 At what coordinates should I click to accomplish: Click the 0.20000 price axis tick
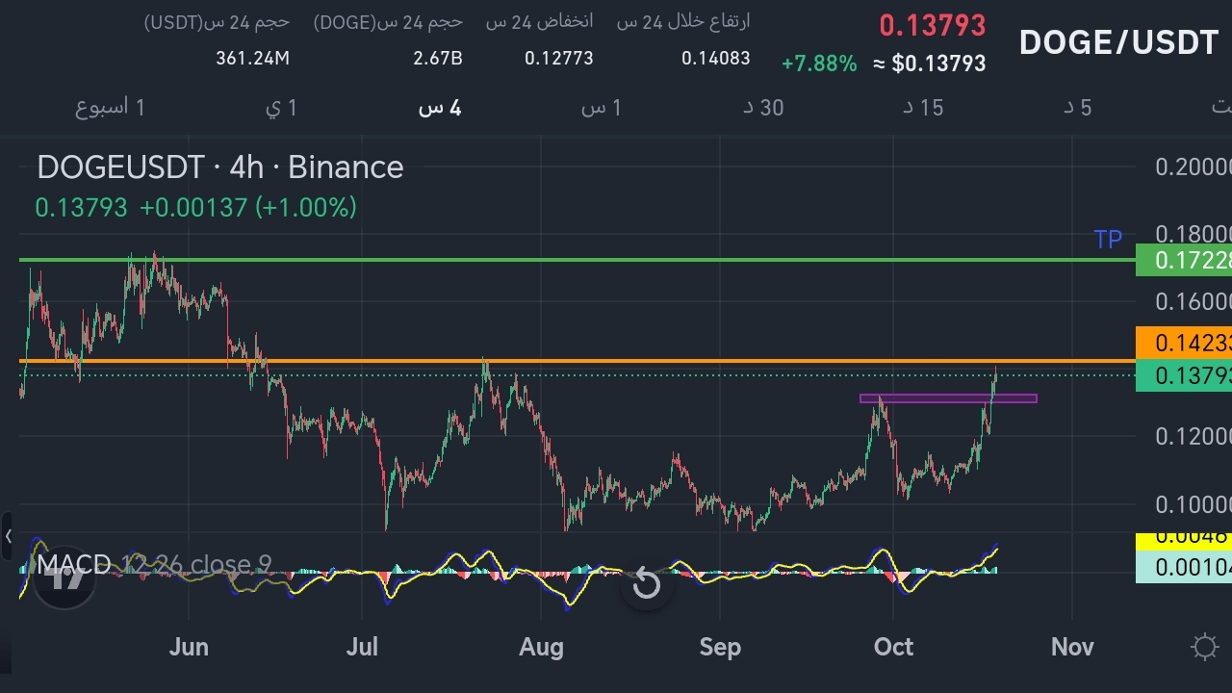1193,167
